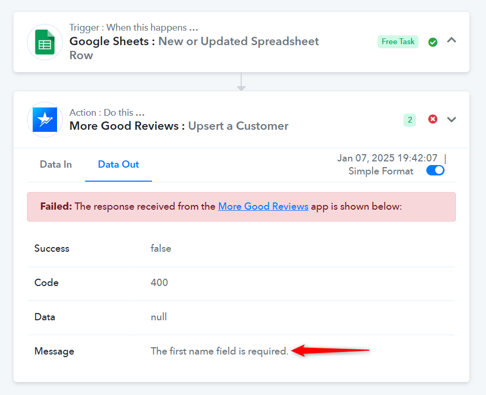Click the Message field label

pos(54,351)
